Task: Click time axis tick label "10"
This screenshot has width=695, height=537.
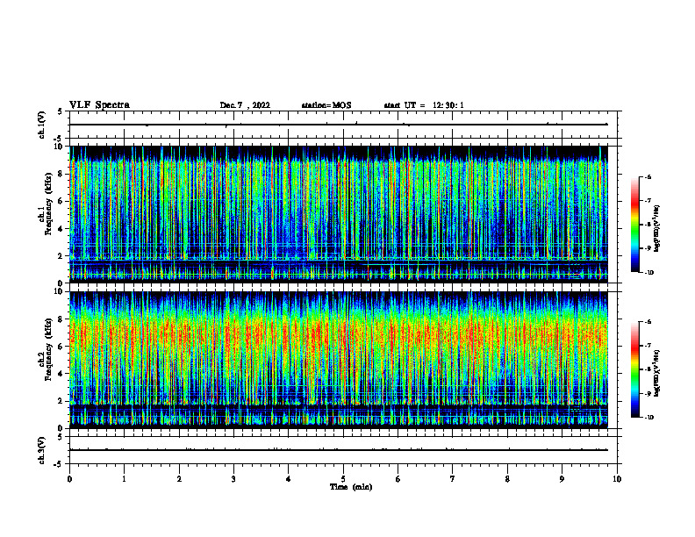Action: 617,479
